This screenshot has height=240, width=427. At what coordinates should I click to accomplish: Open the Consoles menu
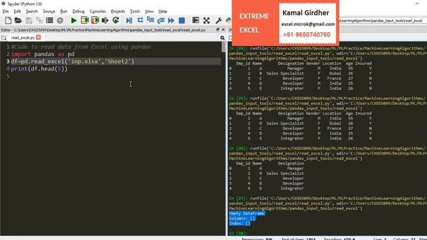point(97,11)
